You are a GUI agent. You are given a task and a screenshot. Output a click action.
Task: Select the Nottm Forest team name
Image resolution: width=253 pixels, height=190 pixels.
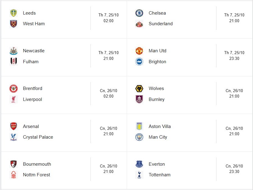(36, 175)
